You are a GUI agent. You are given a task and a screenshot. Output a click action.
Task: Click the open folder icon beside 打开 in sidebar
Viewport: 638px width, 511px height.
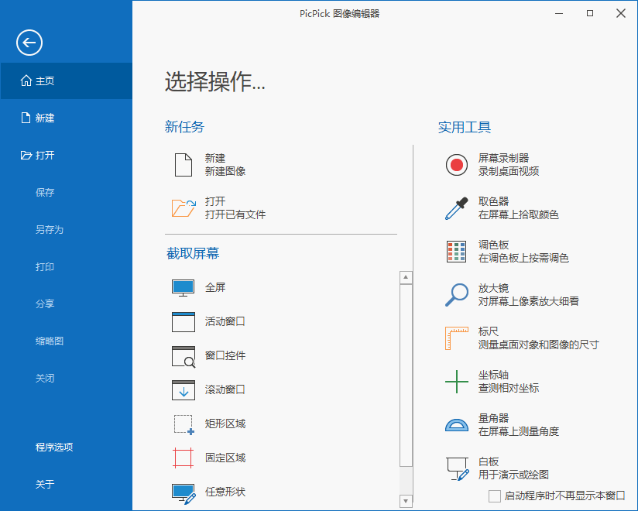point(26,155)
